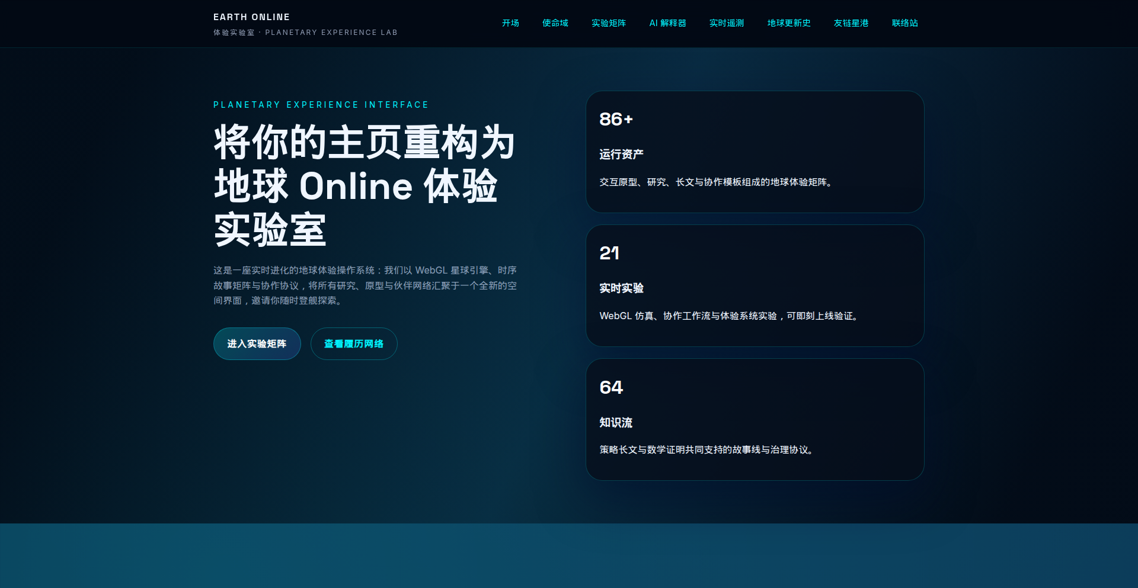Click the main hero heading 将你的主页重构为
The width and height of the screenshot is (1138, 588).
pos(364,143)
